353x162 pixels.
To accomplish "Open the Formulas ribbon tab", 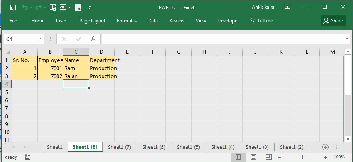I will (127, 21).
